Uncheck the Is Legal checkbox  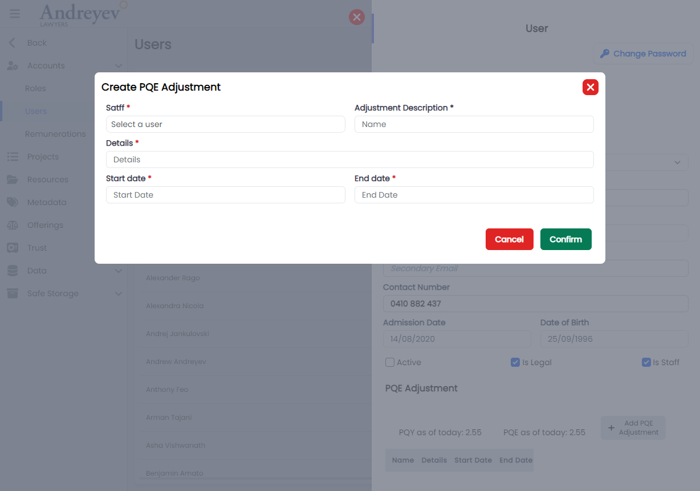515,362
